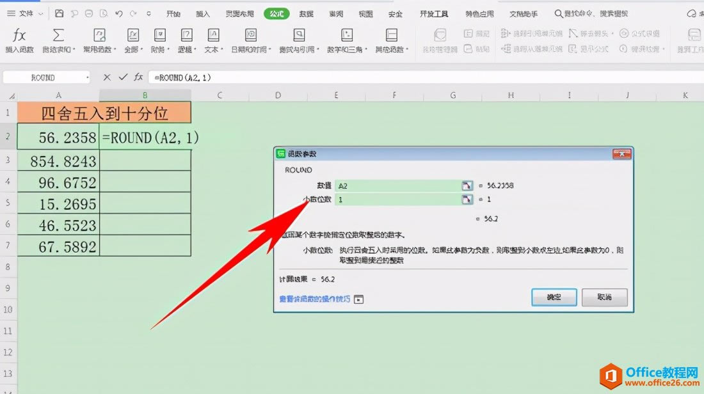This screenshot has height=394, width=704.
Task: Switch to the Security (安全) tab
Action: click(x=395, y=14)
